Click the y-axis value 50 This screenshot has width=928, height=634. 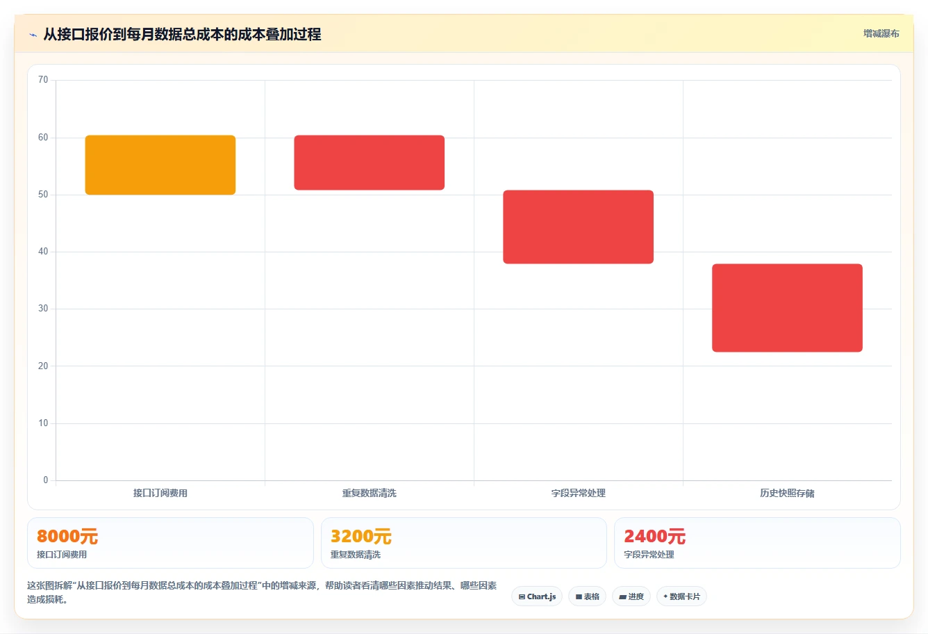pos(43,195)
